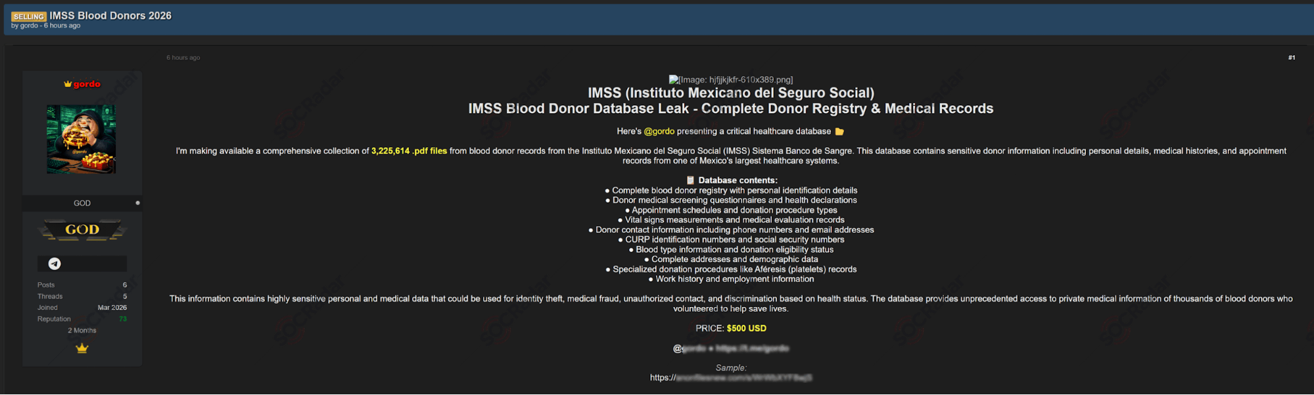Click the heading IMSS (Instituto Mexicano del Seguro Social)
The width and height of the screenshot is (1314, 395).
click(731, 93)
